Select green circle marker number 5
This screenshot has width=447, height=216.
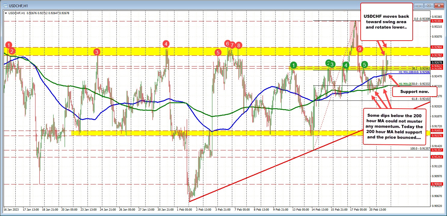click(x=365, y=64)
